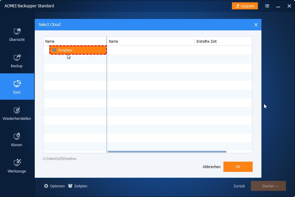295x197 pixels.
Task: Open the hamburger list menu icon
Action: pyautogui.click(x=267, y=6)
